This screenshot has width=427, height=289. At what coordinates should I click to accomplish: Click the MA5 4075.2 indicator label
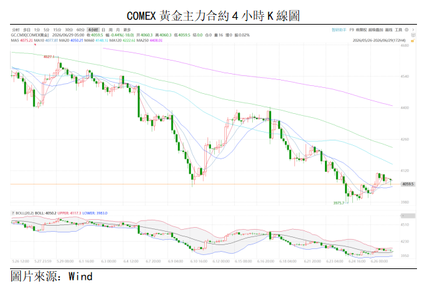point(22,40)
